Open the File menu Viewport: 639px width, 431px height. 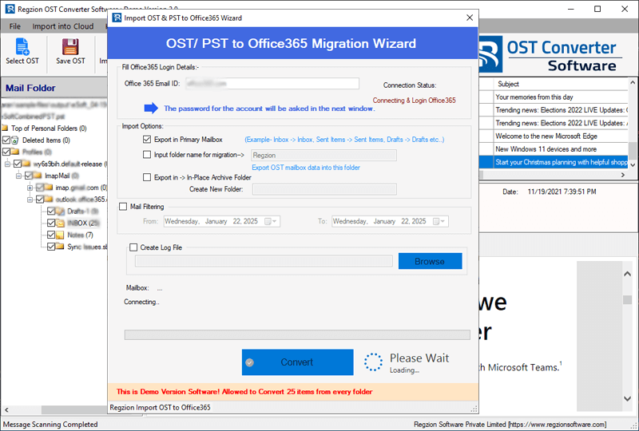(x=14, y=26)
